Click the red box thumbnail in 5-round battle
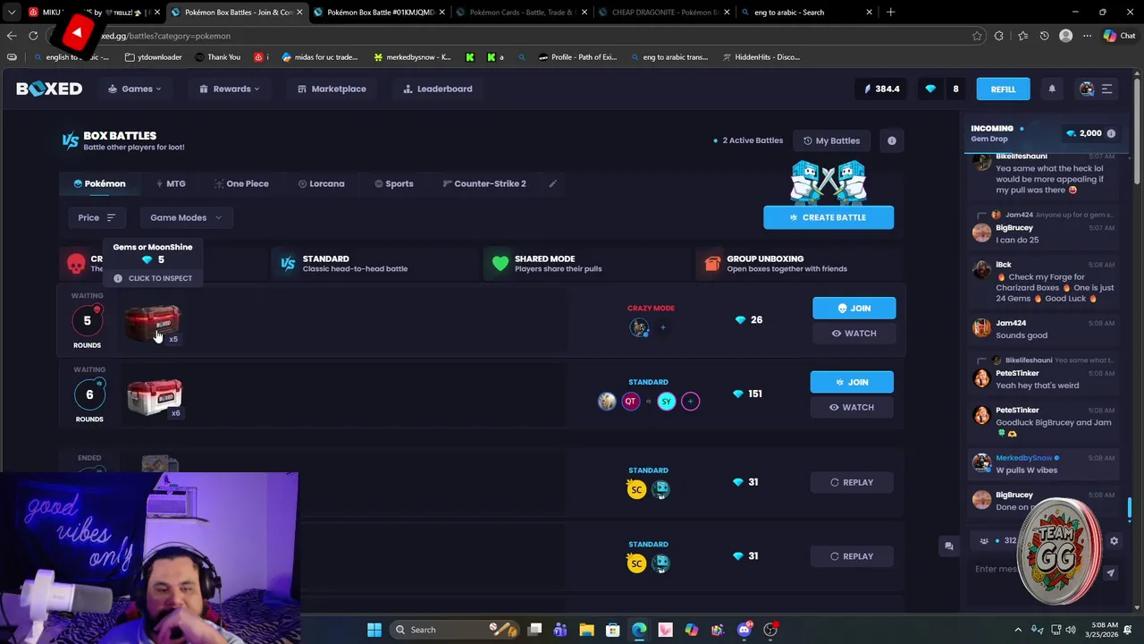The width and height of the screenshot is (1144, 644). point(152,323)
